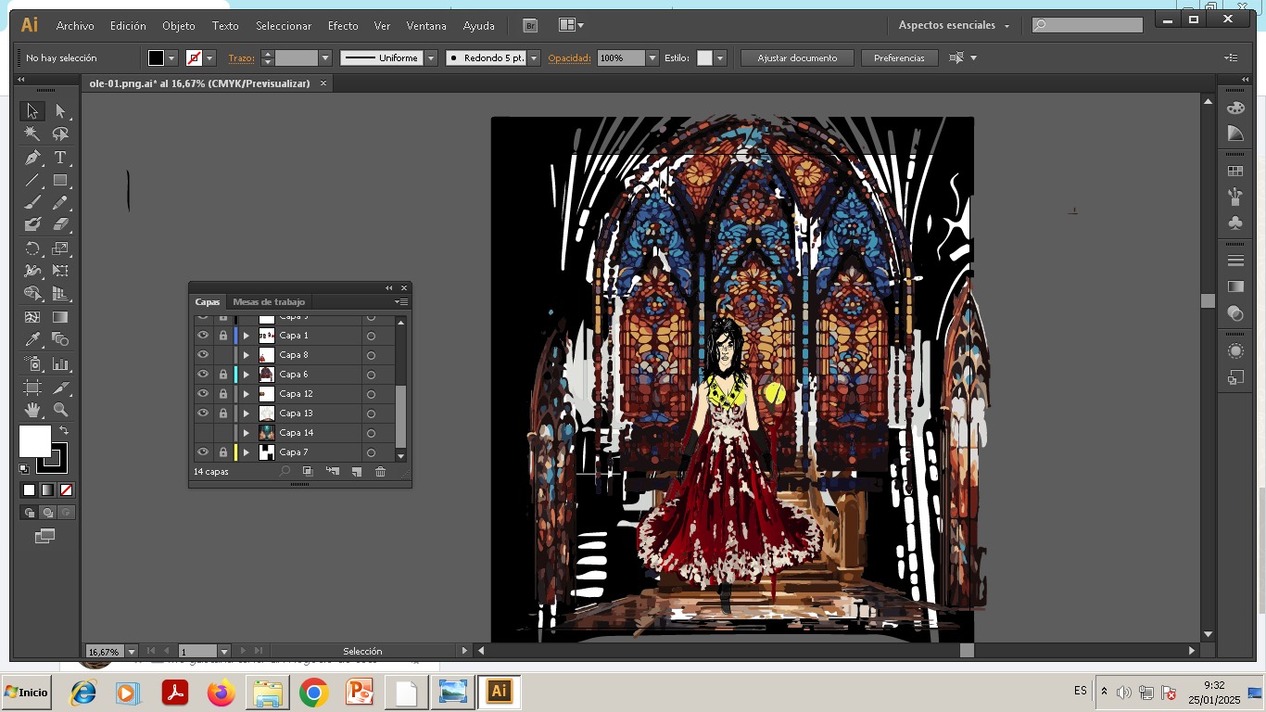Set paint mode to None red slash
The height and width of the screenshot is (712, 1266).
point(66,490)
